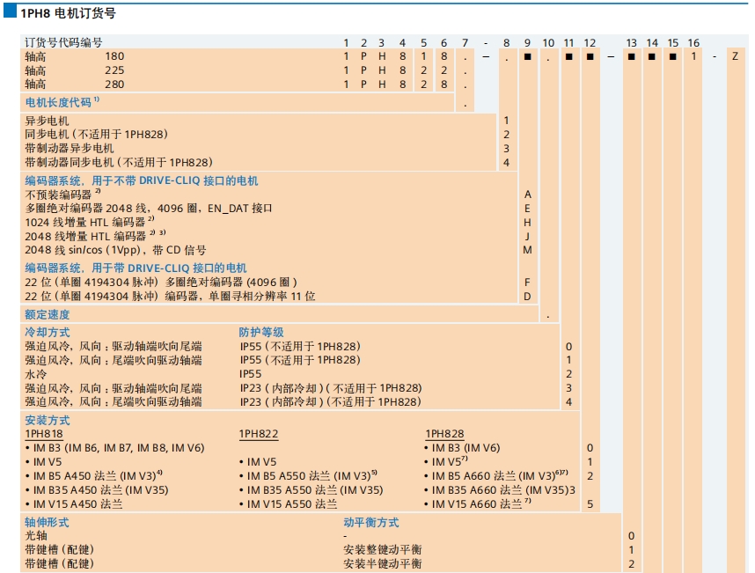This screenshot has height=573, width=755.
Task: Click the 不预装编码器 encoder option
Action: click(x=60, y=194)
